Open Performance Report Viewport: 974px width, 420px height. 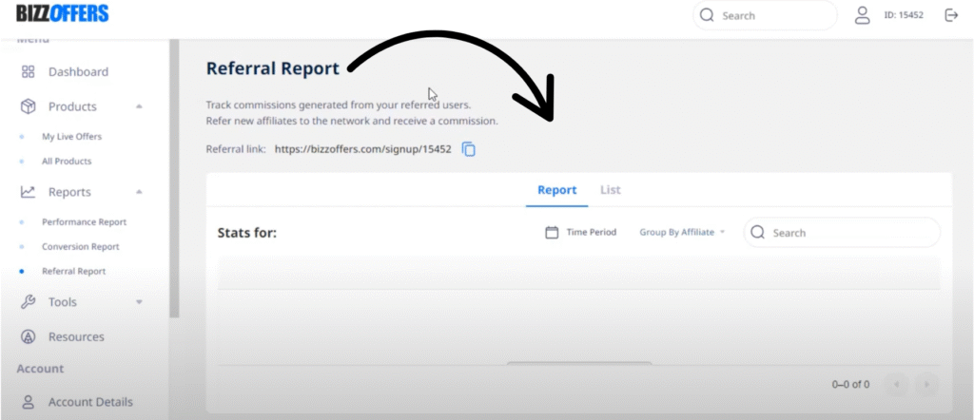point(84,222)
